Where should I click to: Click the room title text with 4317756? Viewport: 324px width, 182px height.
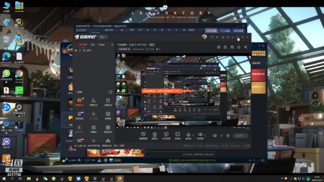pyautogui.click(x=132, y=44)
